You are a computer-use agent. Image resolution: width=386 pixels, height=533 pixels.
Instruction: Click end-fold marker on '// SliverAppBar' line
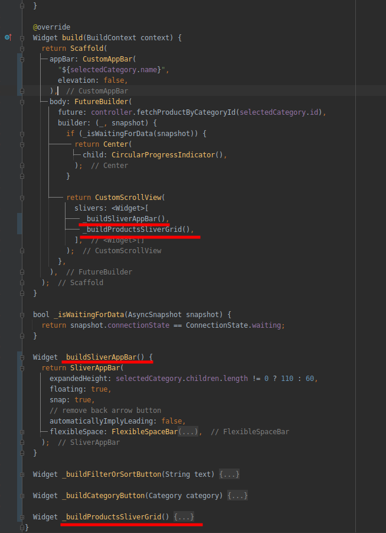point(22,442)
